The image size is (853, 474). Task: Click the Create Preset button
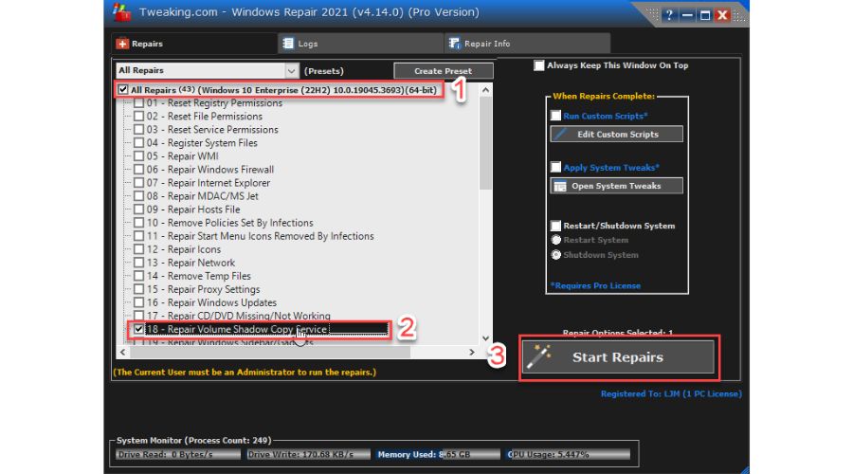click(444, 71)
